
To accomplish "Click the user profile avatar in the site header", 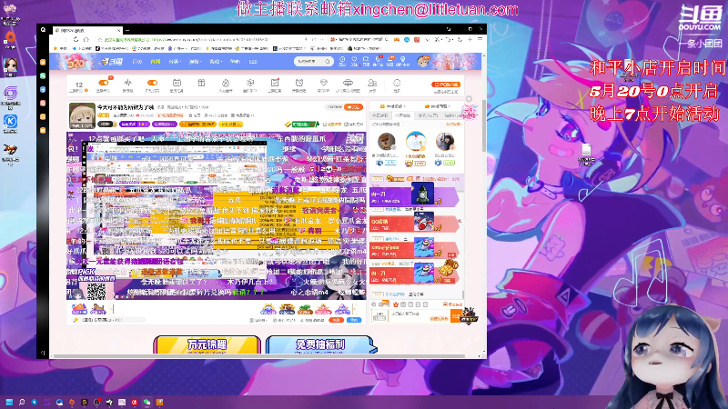I will [x=423, y=61].
